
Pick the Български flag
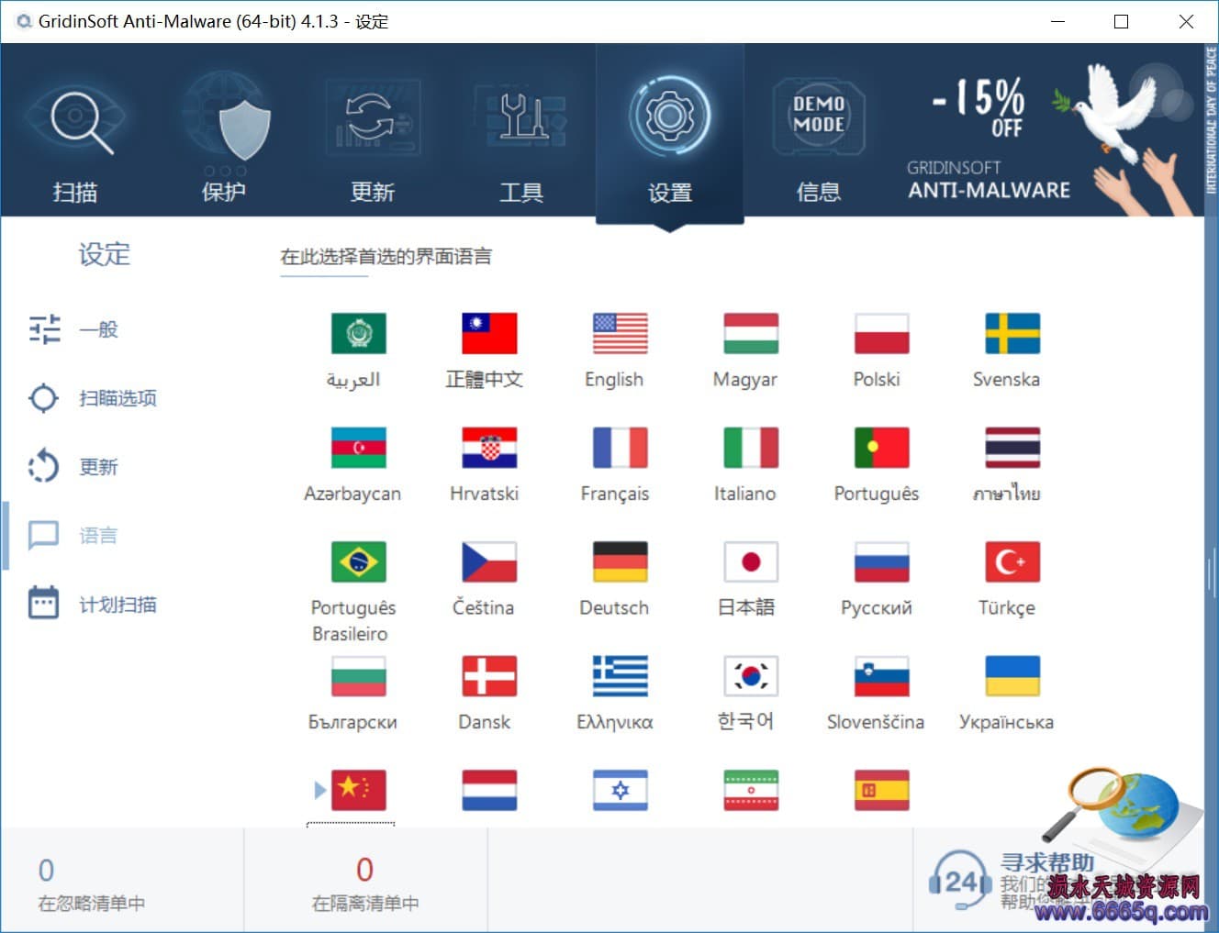point(359,676)
